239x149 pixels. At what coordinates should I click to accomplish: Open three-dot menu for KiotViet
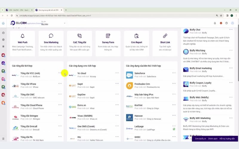point(174,105)
